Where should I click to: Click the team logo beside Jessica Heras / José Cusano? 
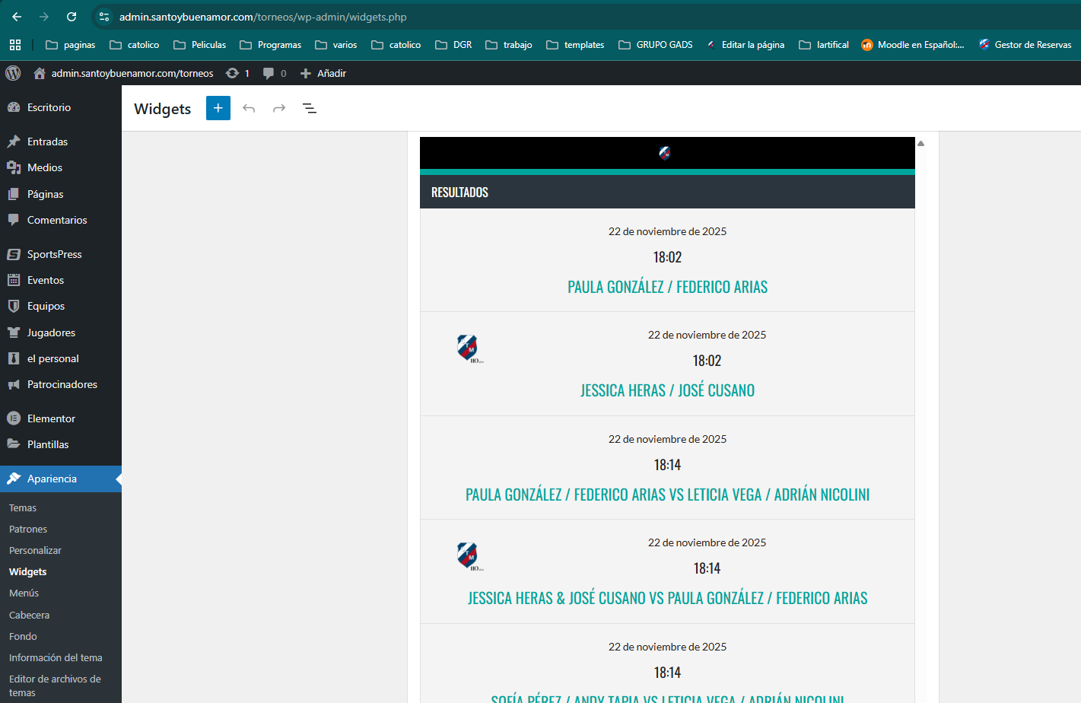point(468,348)
